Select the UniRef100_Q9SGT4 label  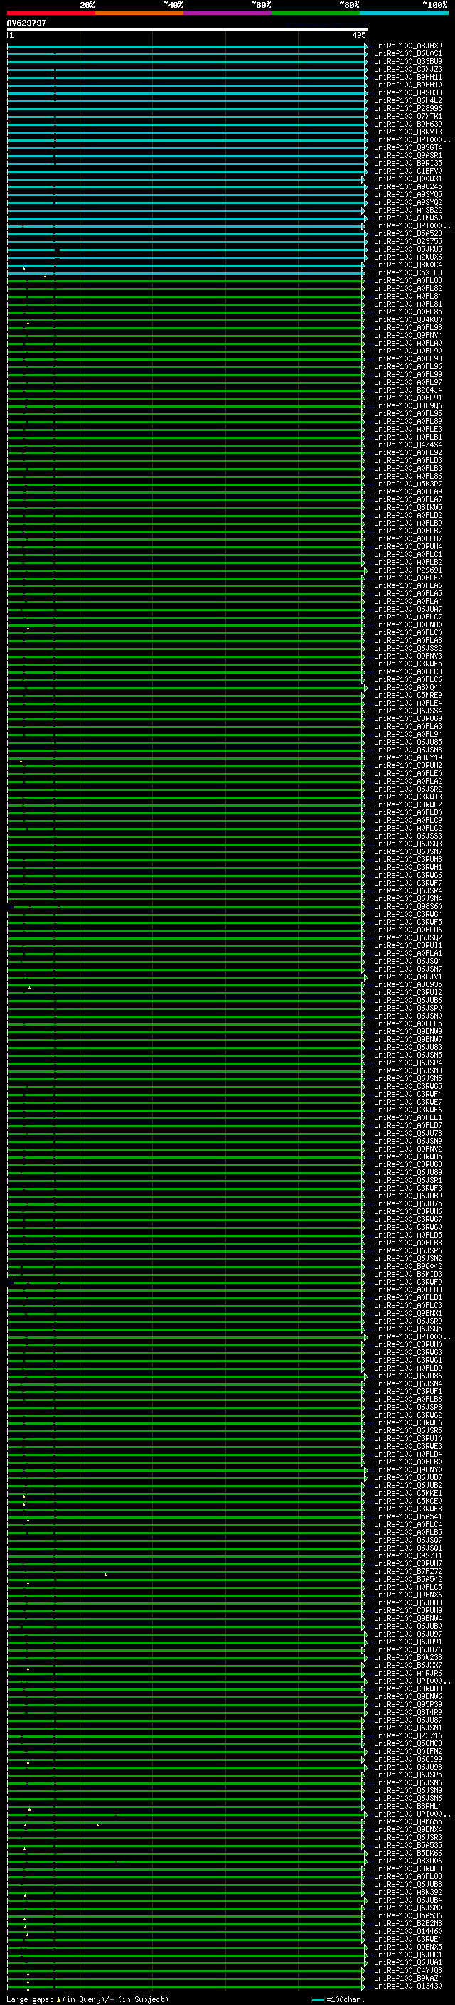click(x=407, y=147)
